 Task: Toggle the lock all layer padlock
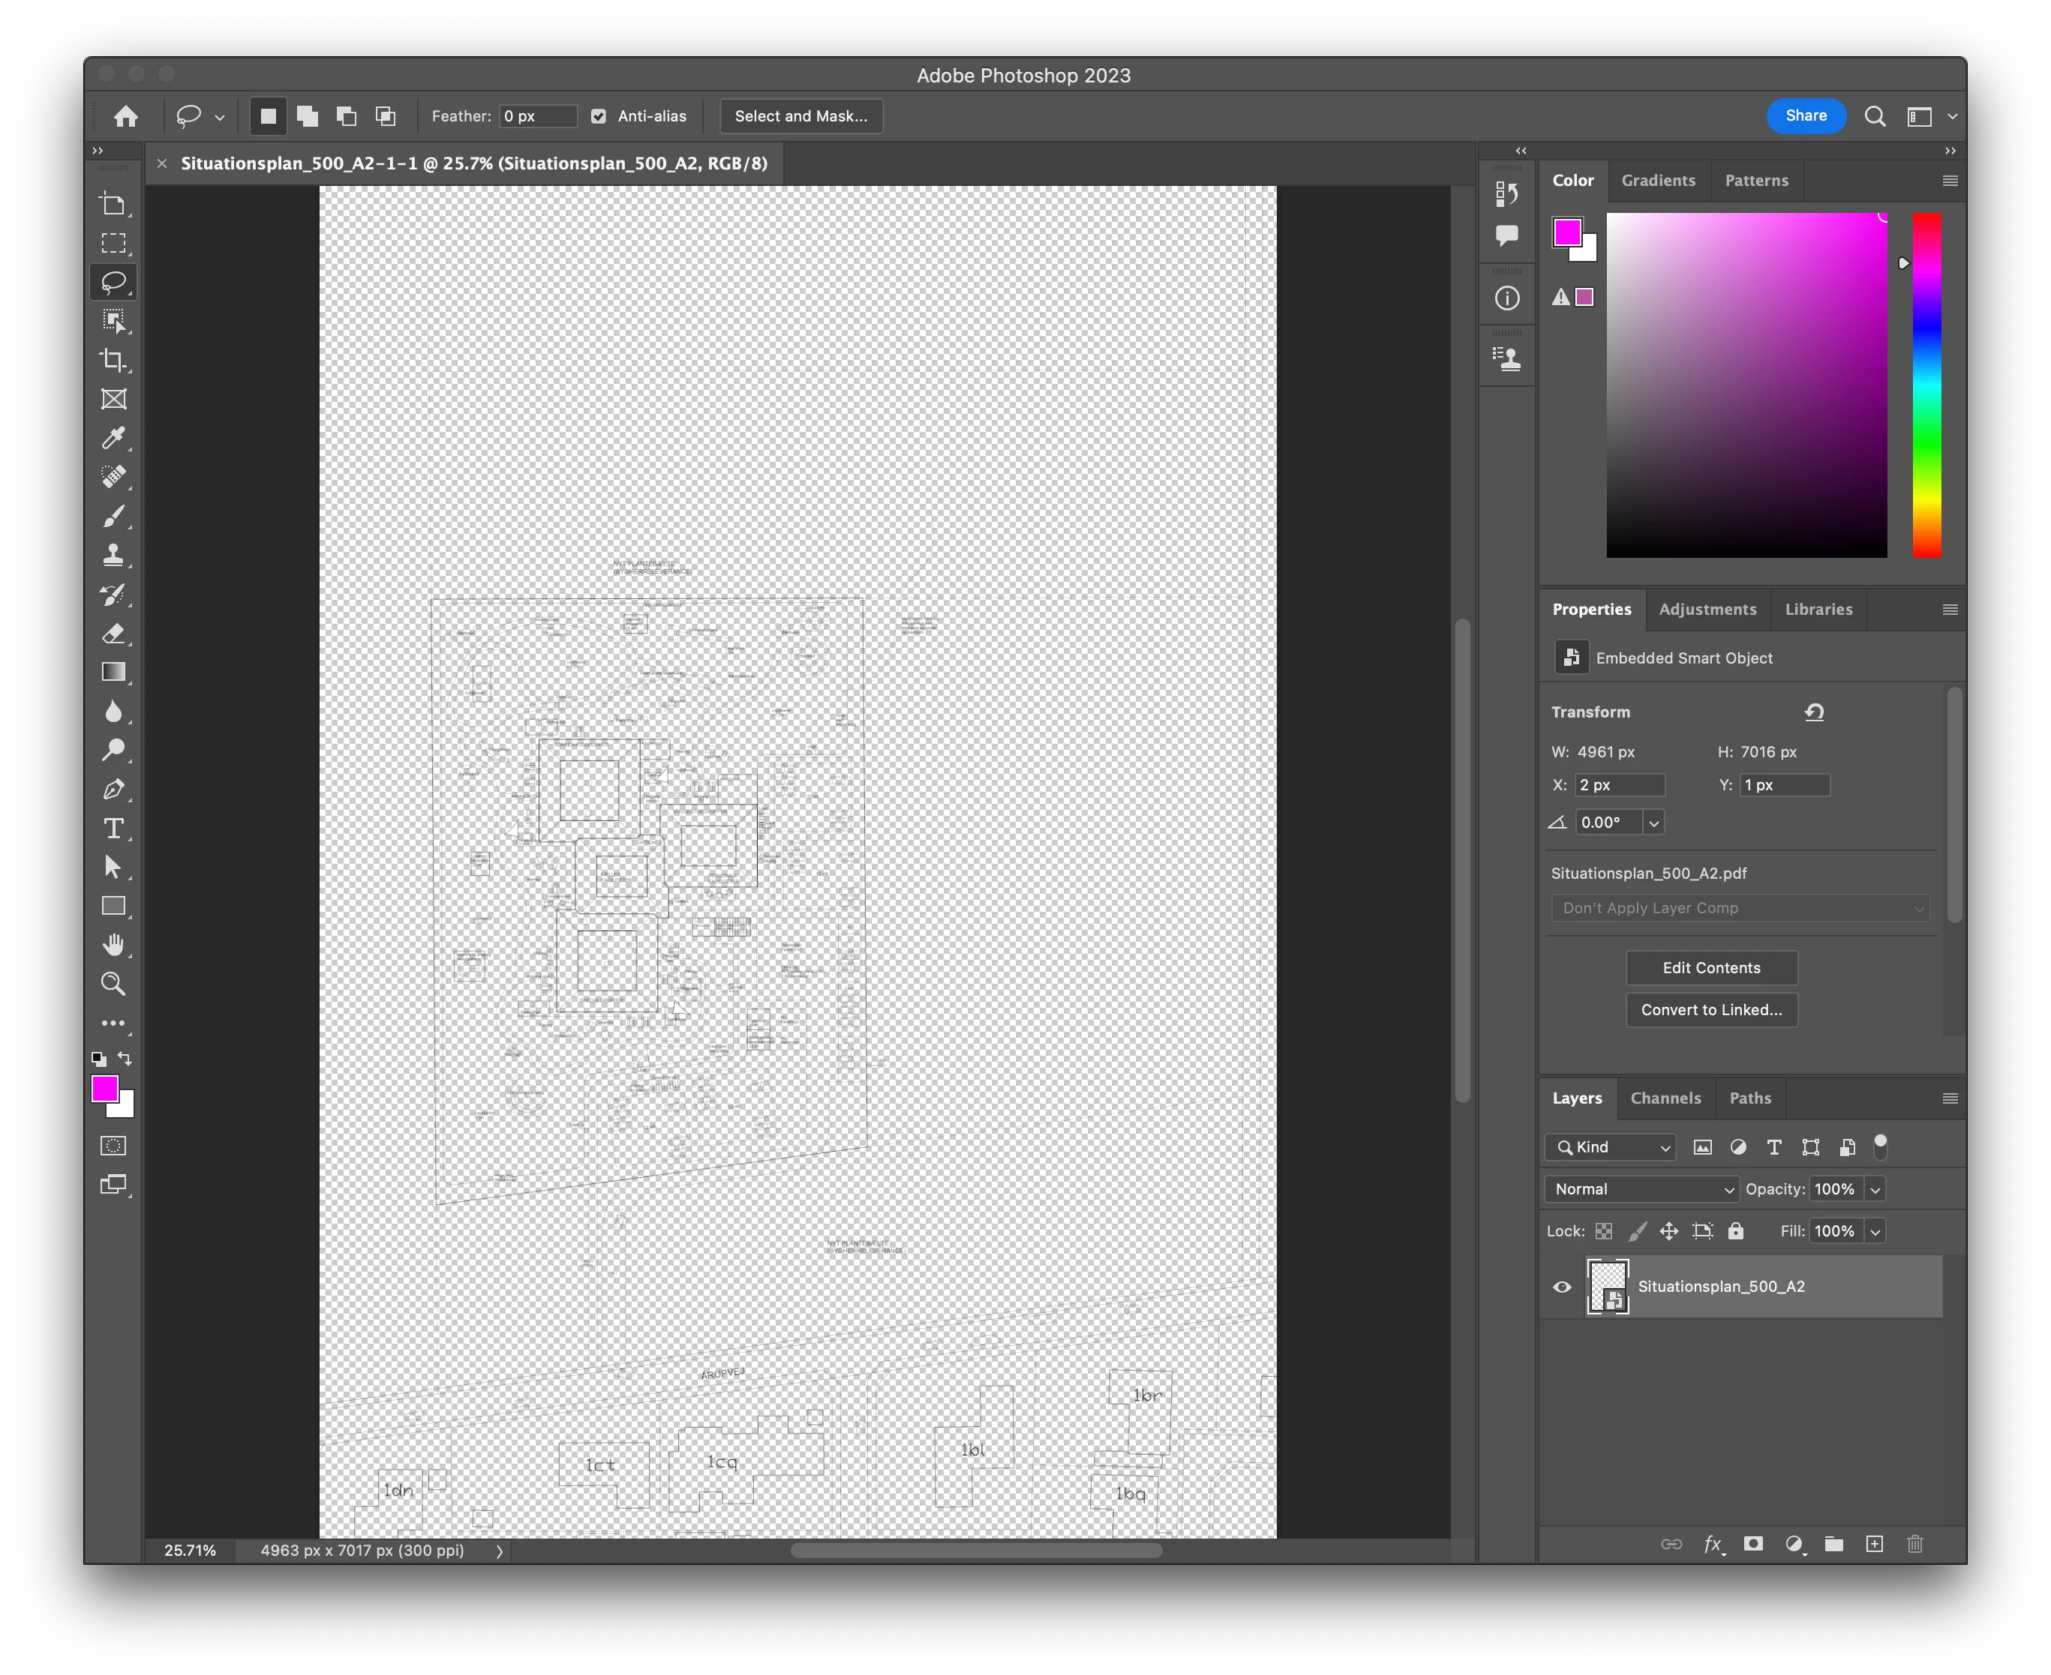point(1735,1230)
